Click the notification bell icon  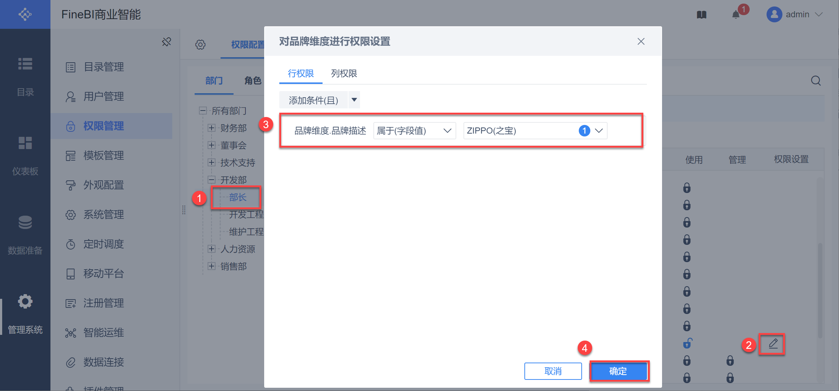coord(736,15)
